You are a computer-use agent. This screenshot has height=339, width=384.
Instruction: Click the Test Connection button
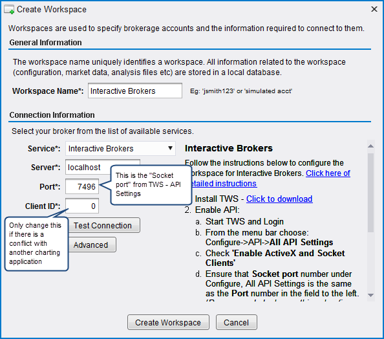pyautogui.click(x=103, y=225)
